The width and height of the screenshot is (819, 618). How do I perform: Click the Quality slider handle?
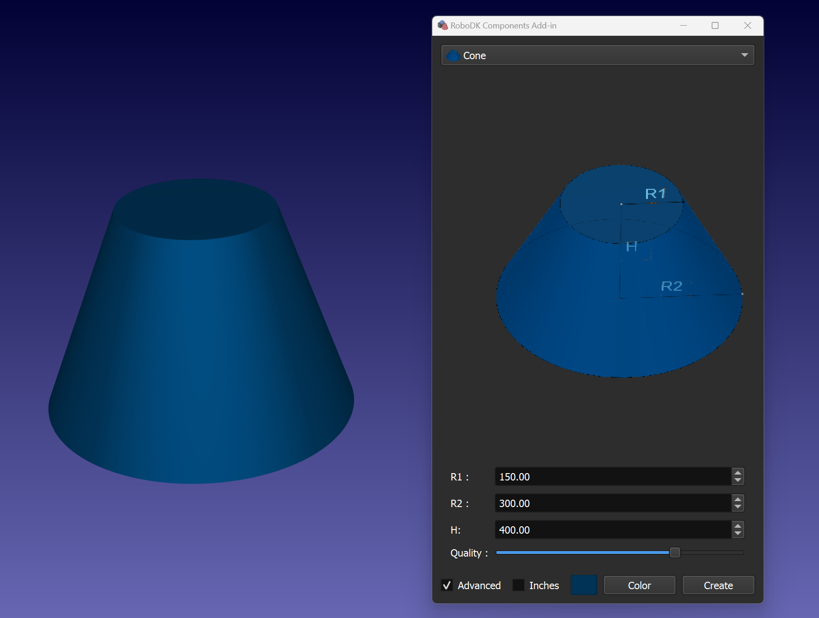coord(675,553)
